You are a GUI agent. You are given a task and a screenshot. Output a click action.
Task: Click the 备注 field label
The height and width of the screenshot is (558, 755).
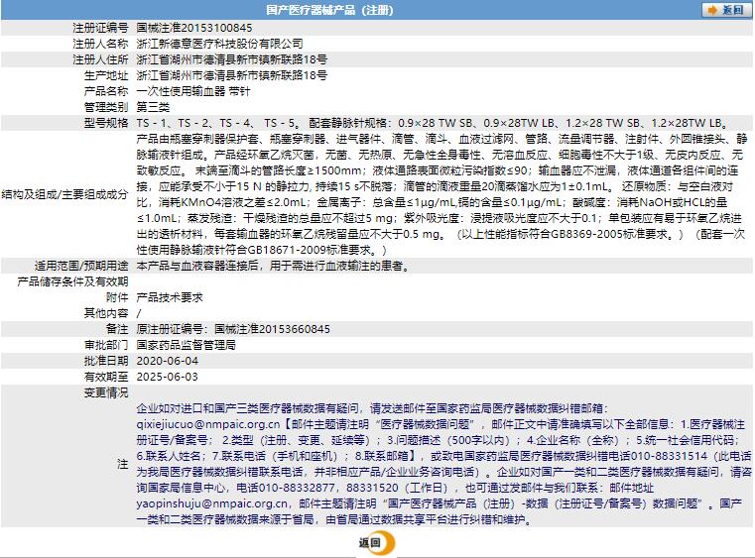click(x=117, y=329)
